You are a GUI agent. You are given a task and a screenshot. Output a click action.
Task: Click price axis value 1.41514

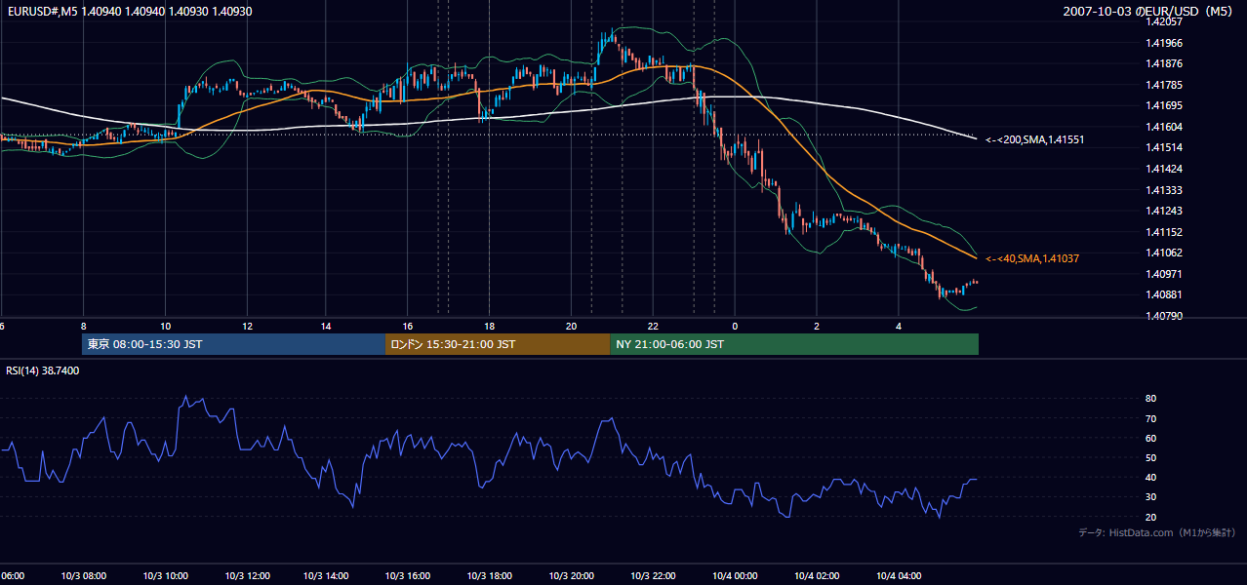point(1164,148)
